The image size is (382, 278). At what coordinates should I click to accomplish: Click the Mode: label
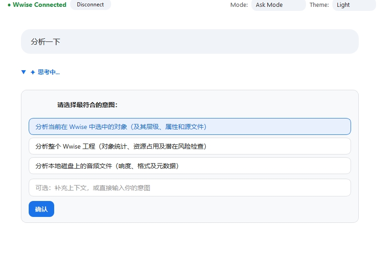click(x=239, y=5)
